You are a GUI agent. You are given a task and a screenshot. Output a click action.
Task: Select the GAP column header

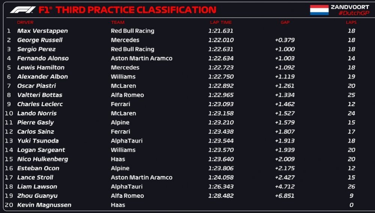pyautogui.click(x=285, y=22)
